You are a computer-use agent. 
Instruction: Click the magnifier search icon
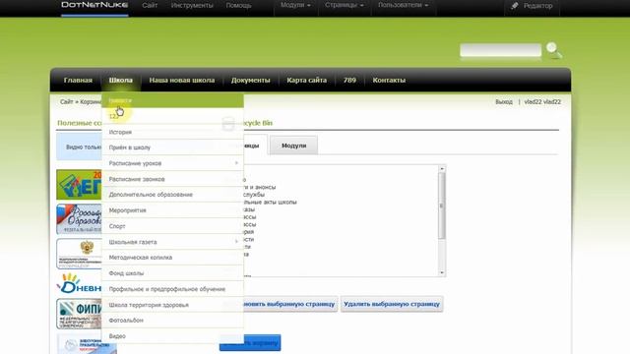(553, 50)
